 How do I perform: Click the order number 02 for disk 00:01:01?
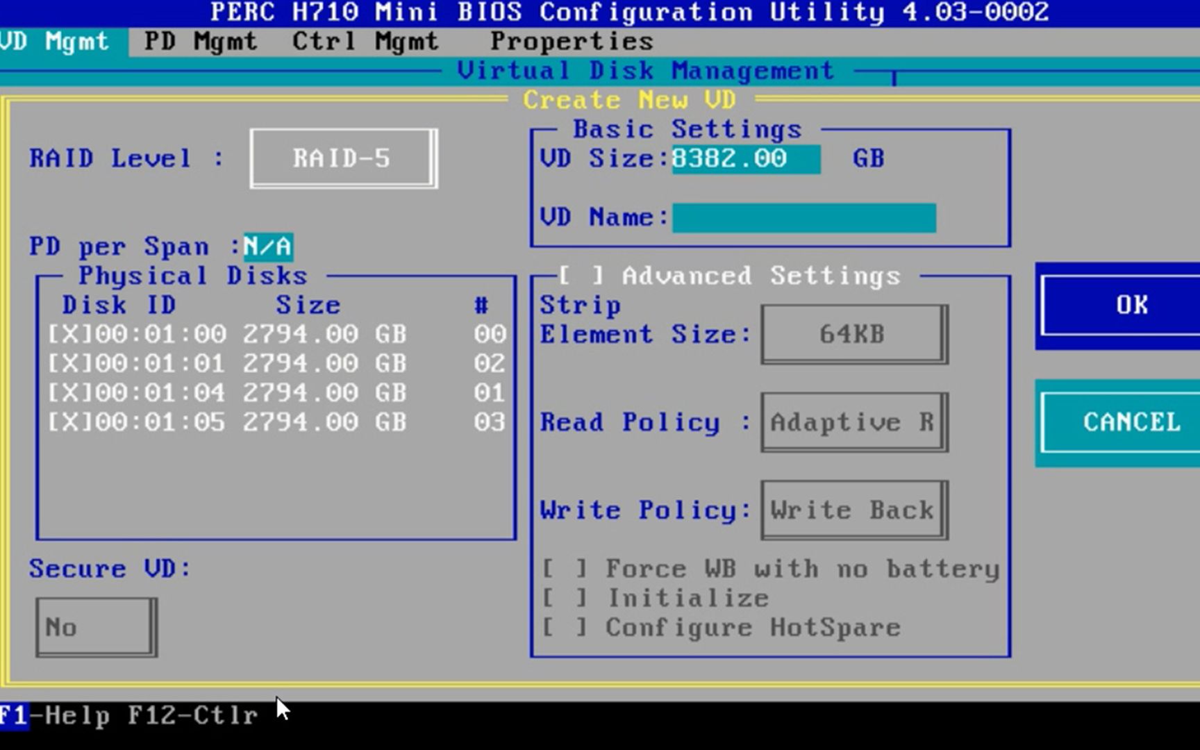click(490, 364)
